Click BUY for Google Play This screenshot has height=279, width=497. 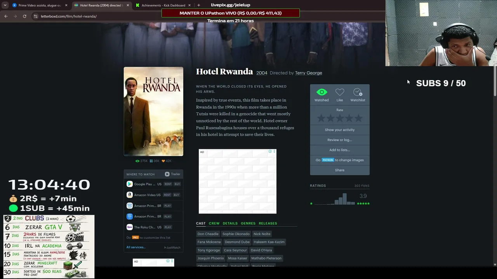pyautogui.click(x=177, y=184)
